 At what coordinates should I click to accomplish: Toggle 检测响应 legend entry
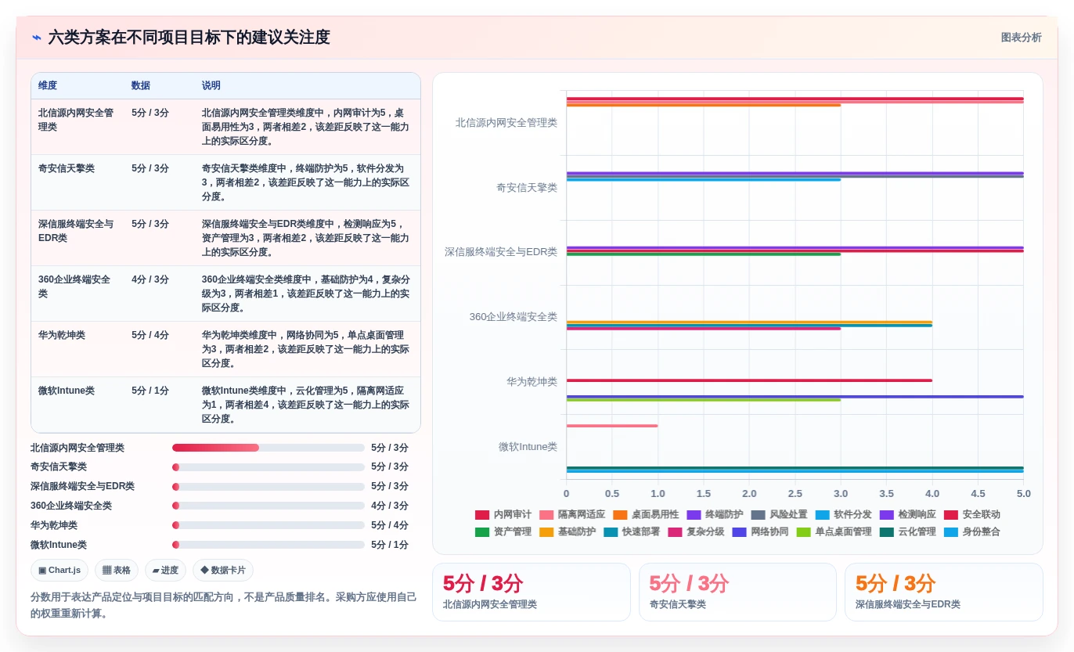tap(907, 514)
